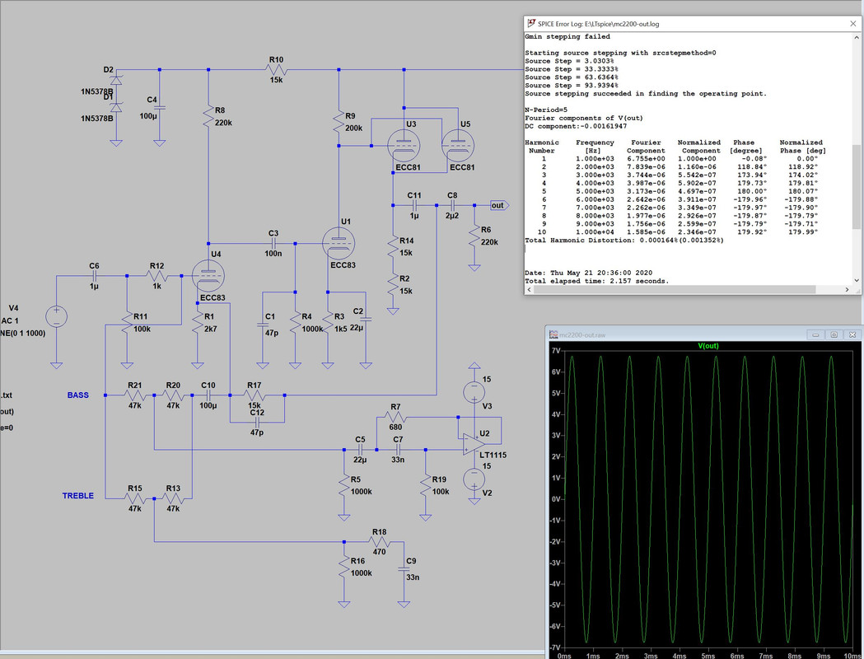This screenshot has height=659, width=864.
Task: Click the 'Total elapsed time' log line
Action: point(597,281)
